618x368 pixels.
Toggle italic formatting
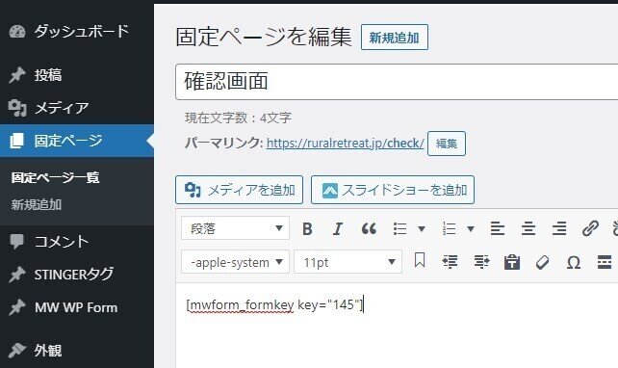pos(338,228)
